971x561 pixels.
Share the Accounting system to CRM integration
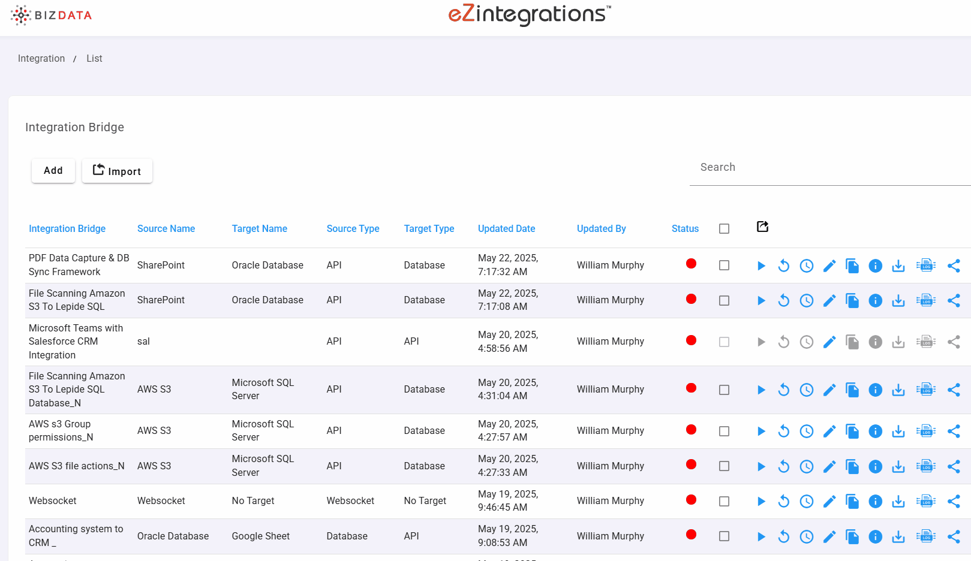click(x=954, y=536)
